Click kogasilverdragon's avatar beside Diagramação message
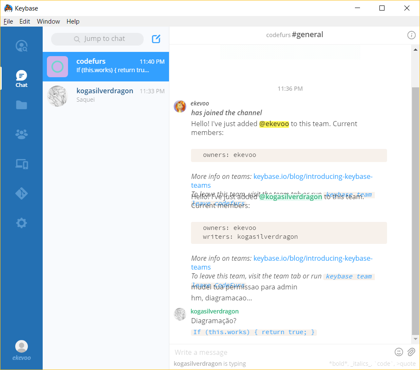Viewport: 420px width, 370px height. click(x=180, y=314)
